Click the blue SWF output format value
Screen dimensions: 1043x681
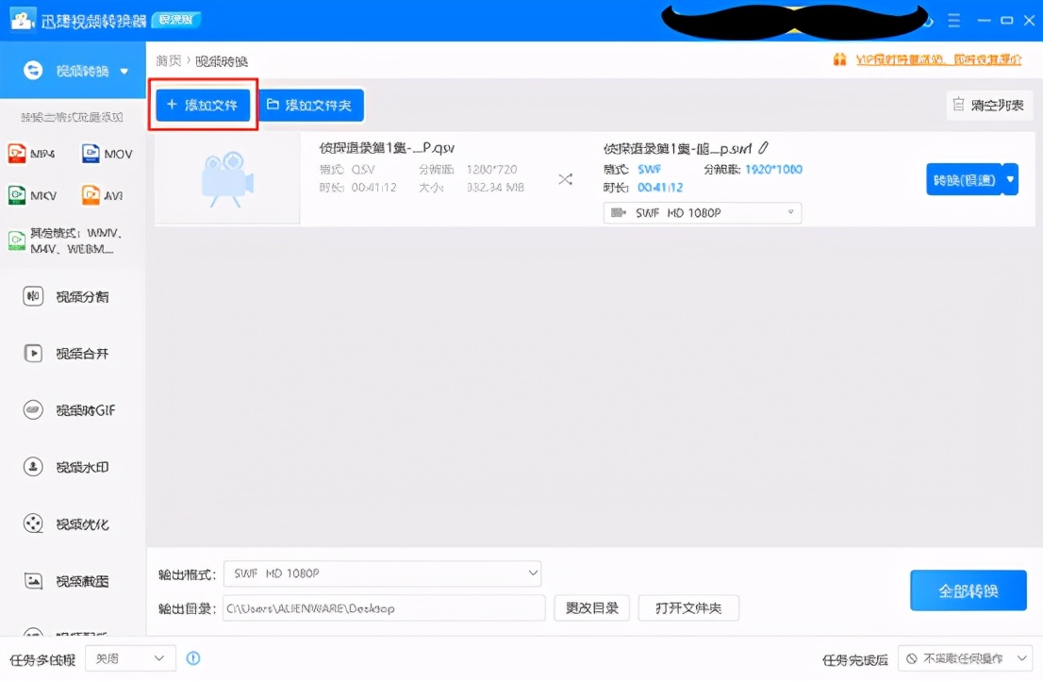pyautogui.click(x=649, y=170)
